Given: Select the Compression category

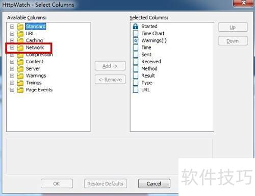Looking at the screenshot, I should pyautogui.click(x=39, y=55).
